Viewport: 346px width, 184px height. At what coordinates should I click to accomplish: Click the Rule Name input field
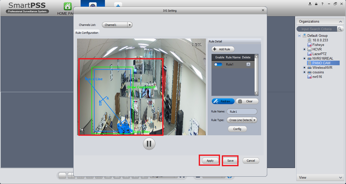(x=242, y=112)
